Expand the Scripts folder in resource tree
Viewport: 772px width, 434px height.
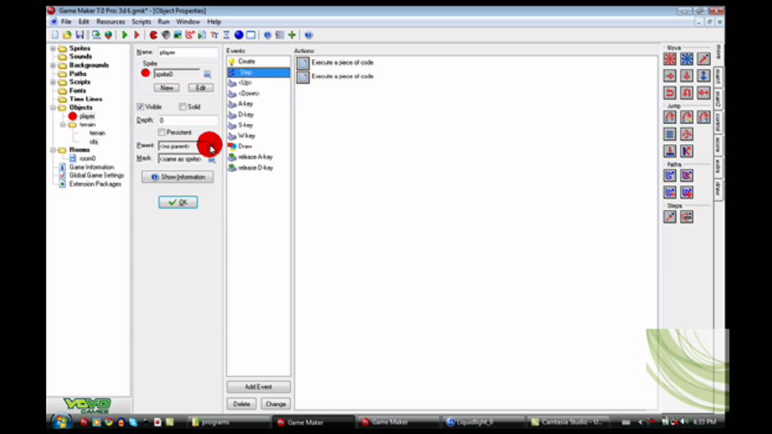53,82
